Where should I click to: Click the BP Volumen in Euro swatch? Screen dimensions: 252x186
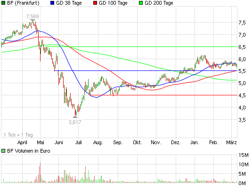[x=3, y=151]
